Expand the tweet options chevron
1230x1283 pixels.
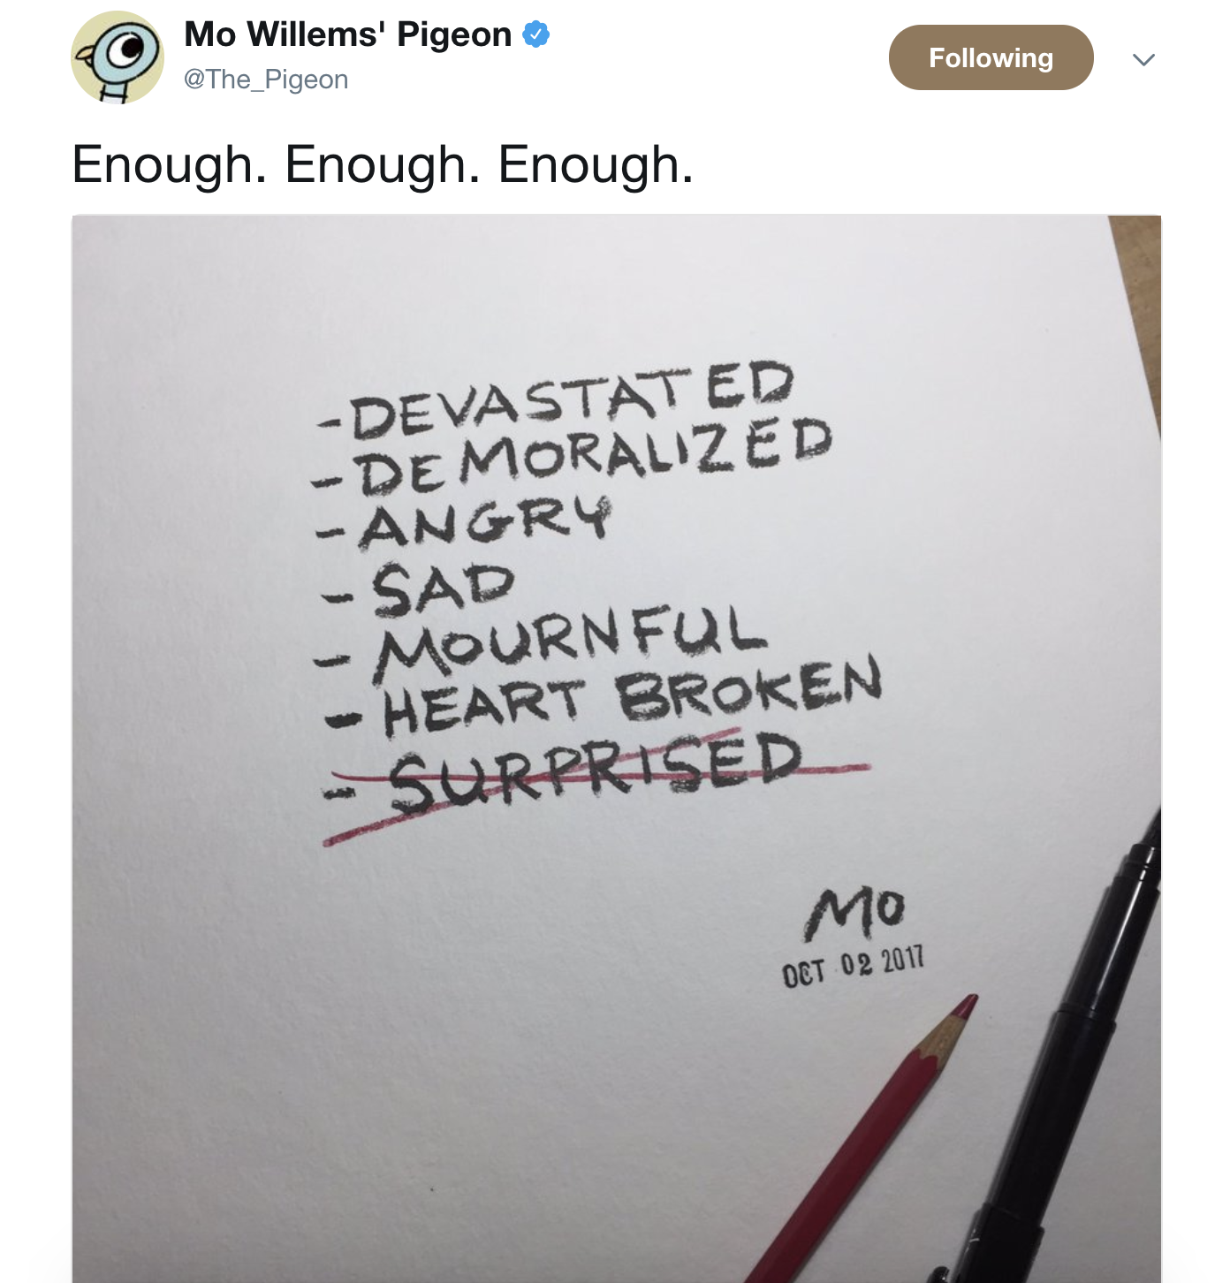pos(1143,59)
